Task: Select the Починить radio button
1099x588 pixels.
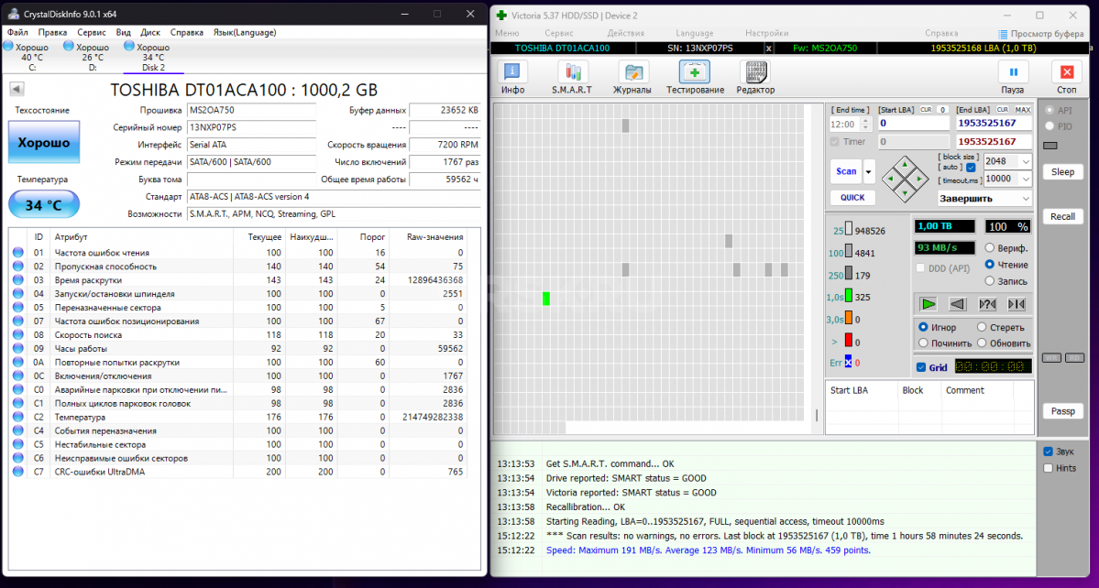Action: tap(924, 343)
